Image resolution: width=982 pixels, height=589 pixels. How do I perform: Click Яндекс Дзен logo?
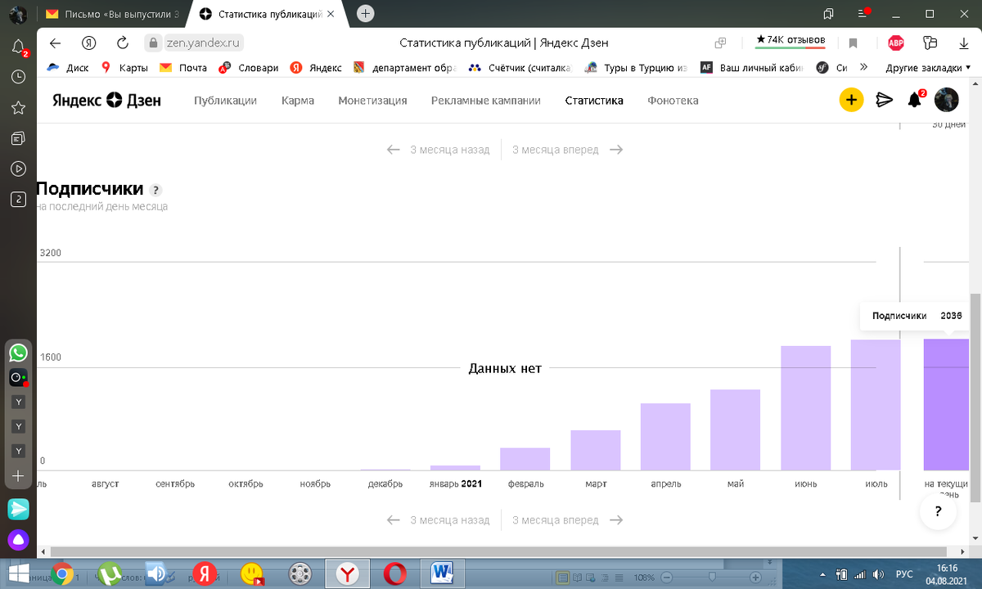pyautogui.click(x=106, y=101)
